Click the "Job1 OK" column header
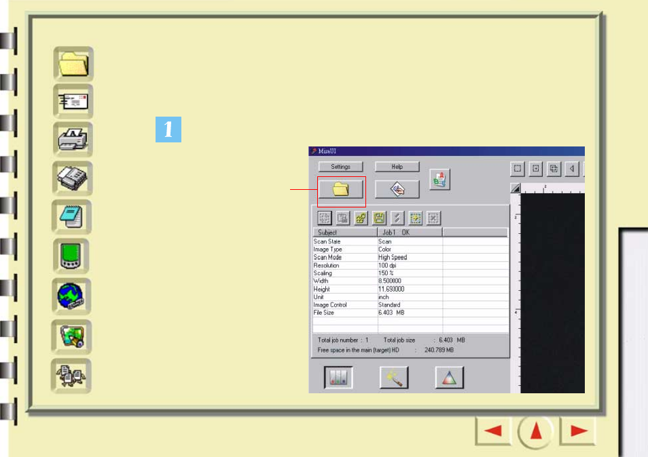The width and height of the screenshot is (648, 457). [410, 232]
